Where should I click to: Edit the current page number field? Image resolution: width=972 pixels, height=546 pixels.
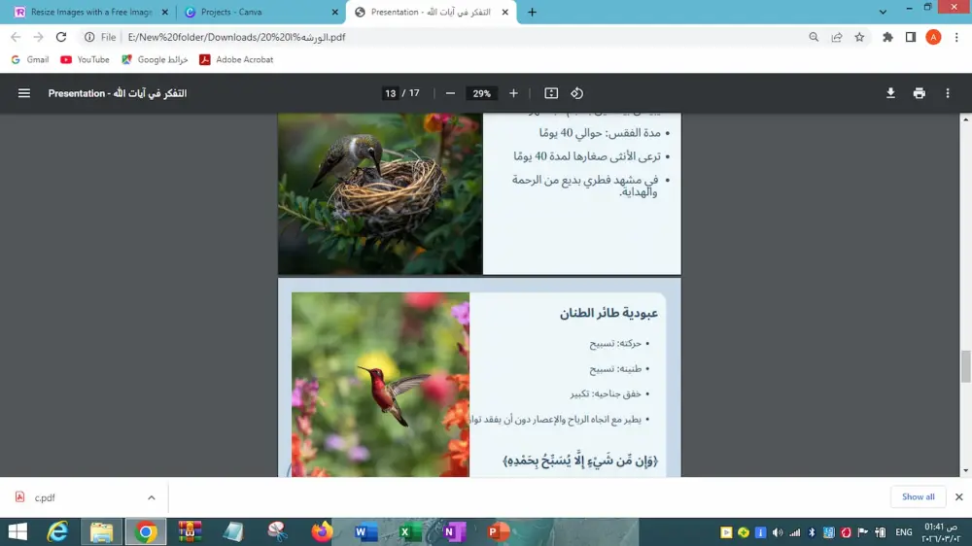(x=390, y=93)
